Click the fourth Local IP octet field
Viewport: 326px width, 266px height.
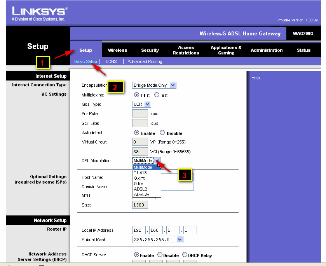pos(190,230)
